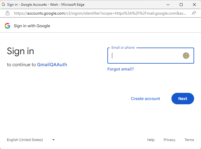The width and height of the screenshot is (201, 149).
Task: Click the site info lock icon
Action: [7, 13]
